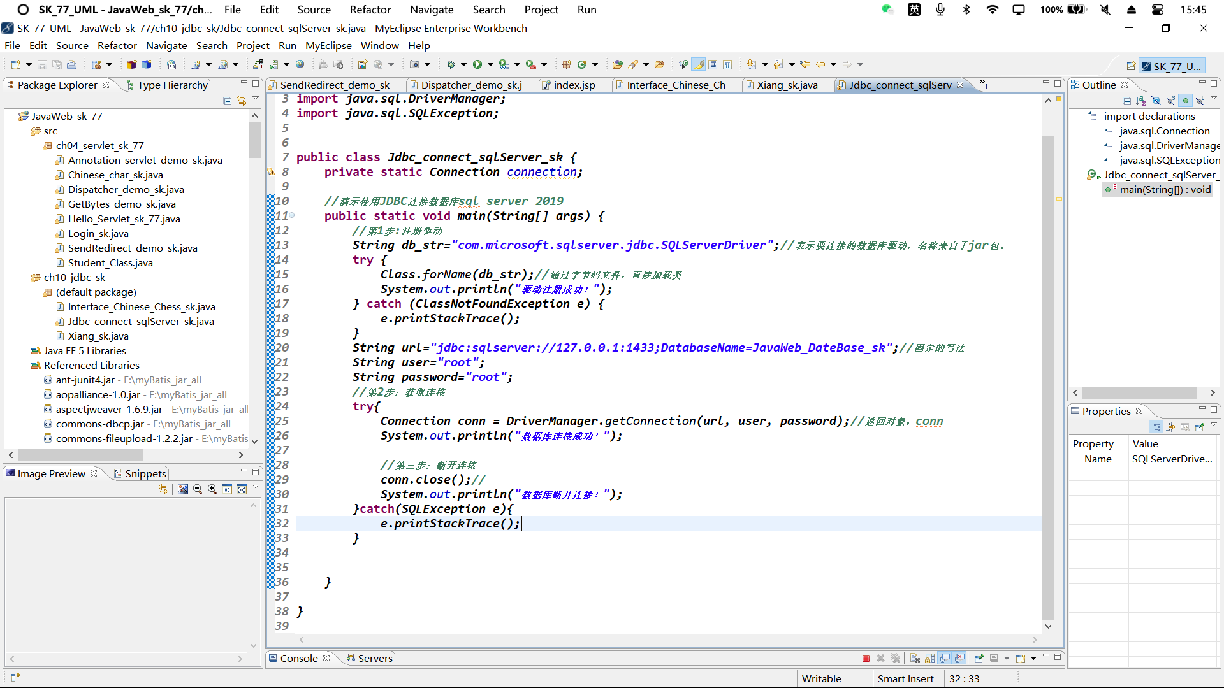The width and height of the screenshot is (1224, 688).
Task: Open the Debug button dropdown arrow
Action: pos(463,64)
